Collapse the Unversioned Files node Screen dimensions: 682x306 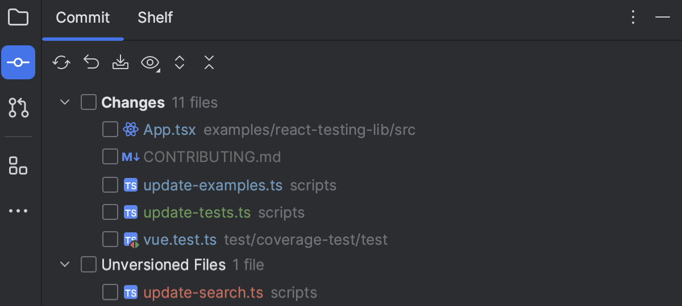click(x=65, y=265)
